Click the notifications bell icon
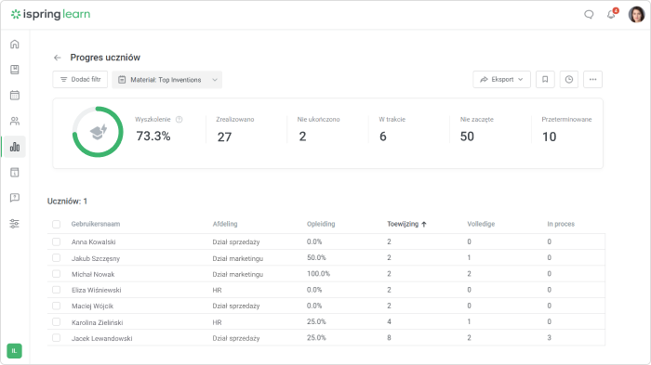 [x=611, y=15]
